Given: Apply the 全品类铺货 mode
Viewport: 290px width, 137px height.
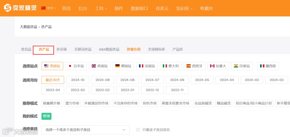Looking at the screenshot, I should click(x=203, y=103).
